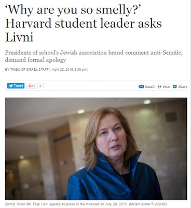
Task: Click the Twitter bird icon
Action: pos(11,86)
